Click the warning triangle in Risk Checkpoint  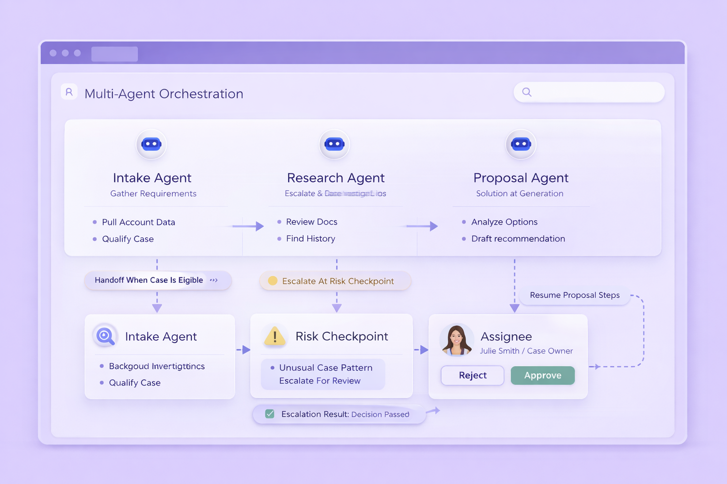[x=275, y=336]
